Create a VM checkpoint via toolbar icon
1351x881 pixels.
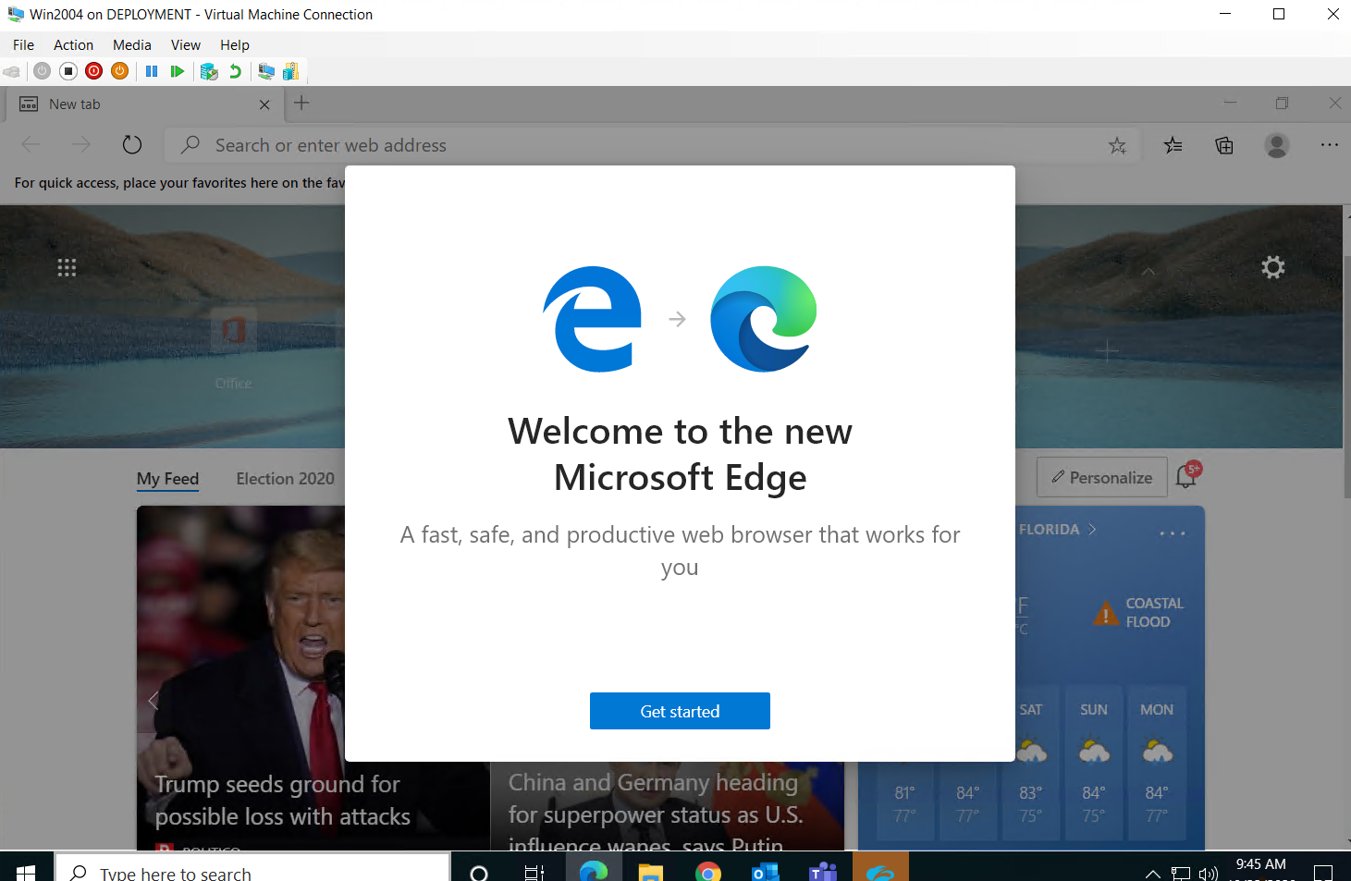[x=209, y=71]
